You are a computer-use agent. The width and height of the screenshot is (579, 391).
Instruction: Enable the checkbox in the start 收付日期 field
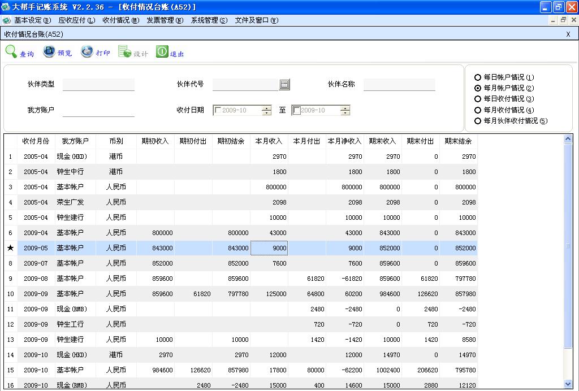coord(219,110)
